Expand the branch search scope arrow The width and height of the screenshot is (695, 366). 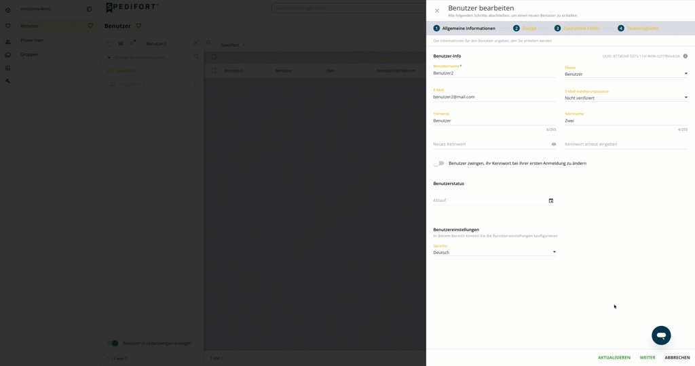coord(109,58)
